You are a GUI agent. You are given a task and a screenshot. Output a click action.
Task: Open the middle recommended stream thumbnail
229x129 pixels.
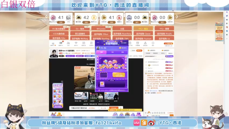click(x=96, y=96)
